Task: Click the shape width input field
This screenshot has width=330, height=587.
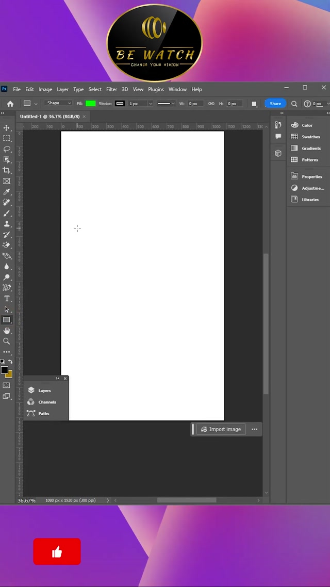Action: (x=195, y=104)
